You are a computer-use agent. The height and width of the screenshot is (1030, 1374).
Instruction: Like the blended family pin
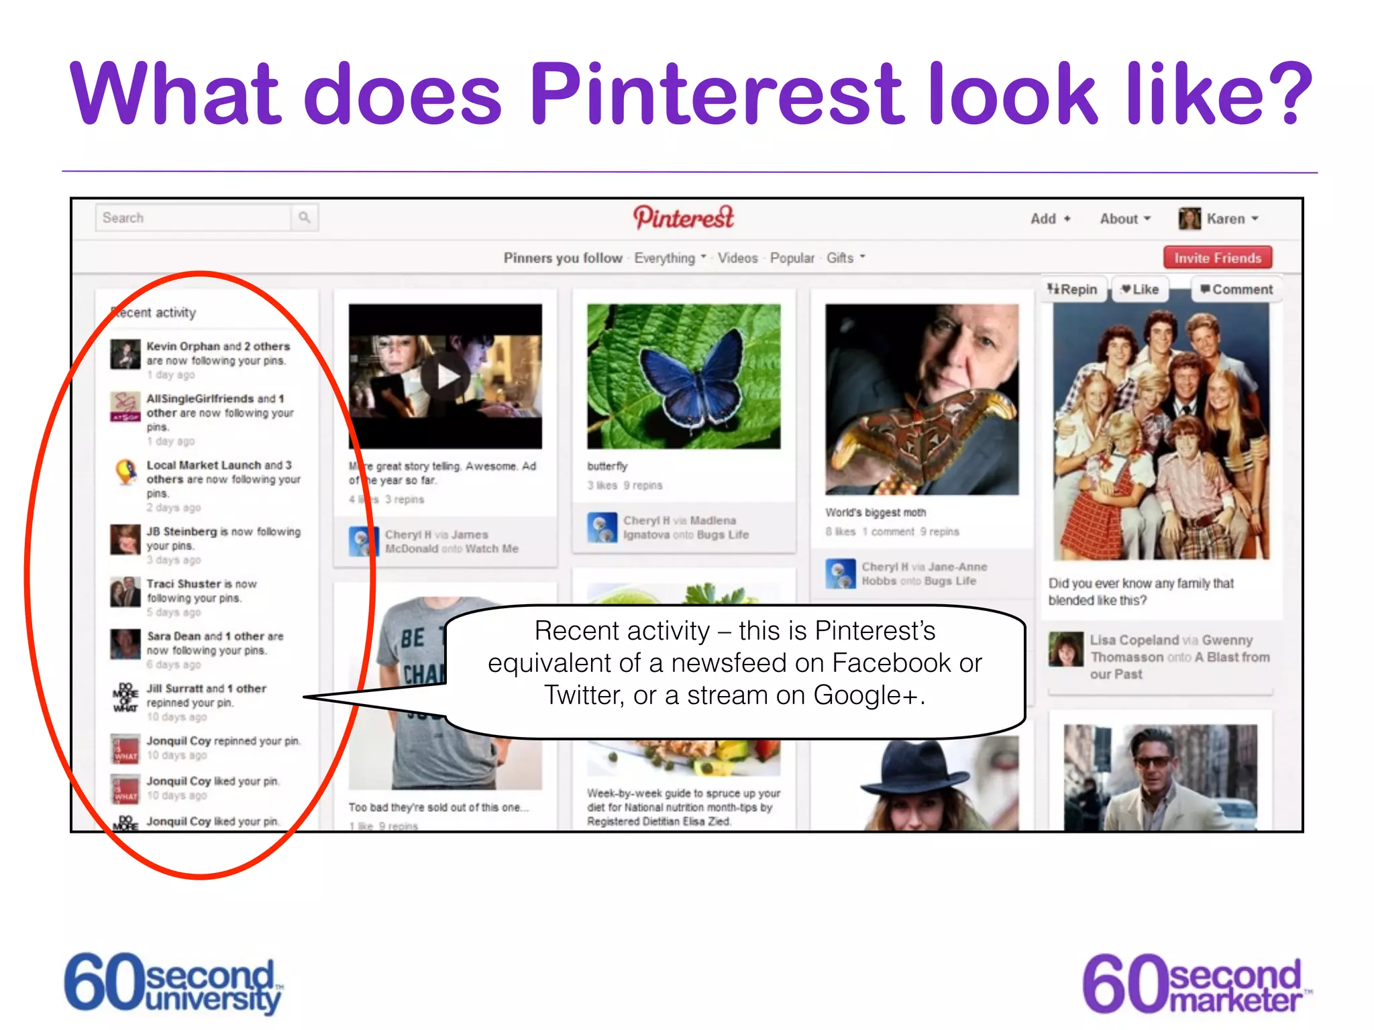click(1140, 289)
